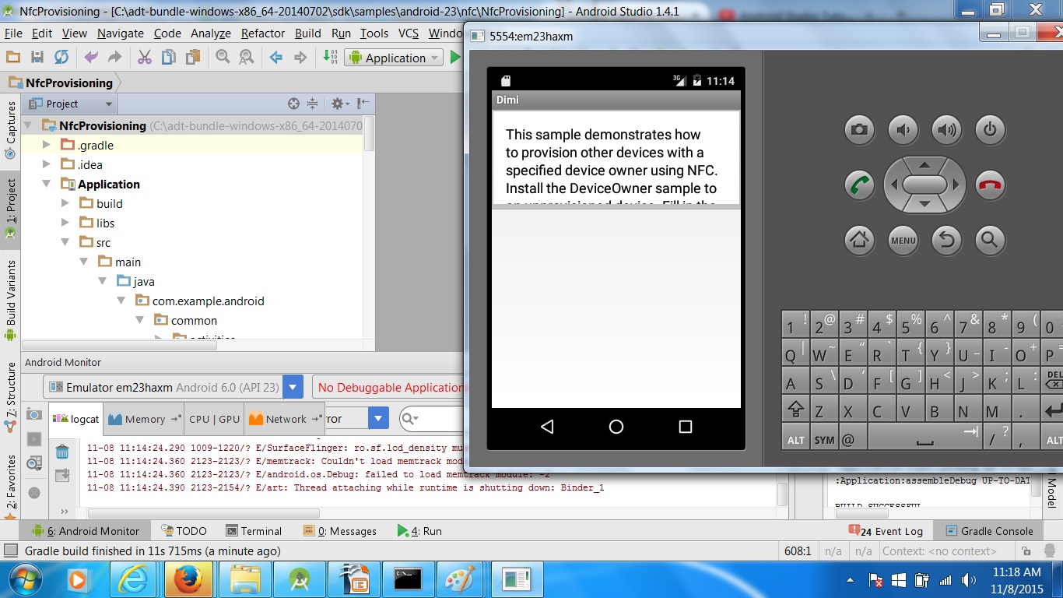Open the Build menu
This screenshot has width=1063, height=598.
tap(308, 33)
